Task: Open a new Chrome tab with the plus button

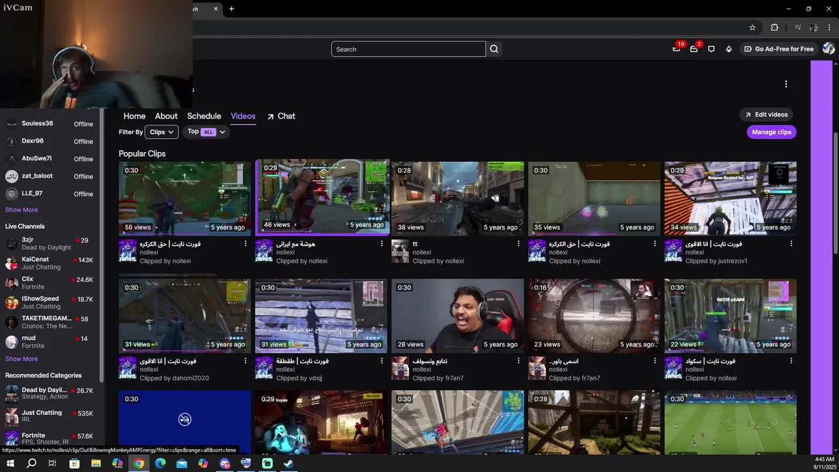Action: click(x=231, y=9)
